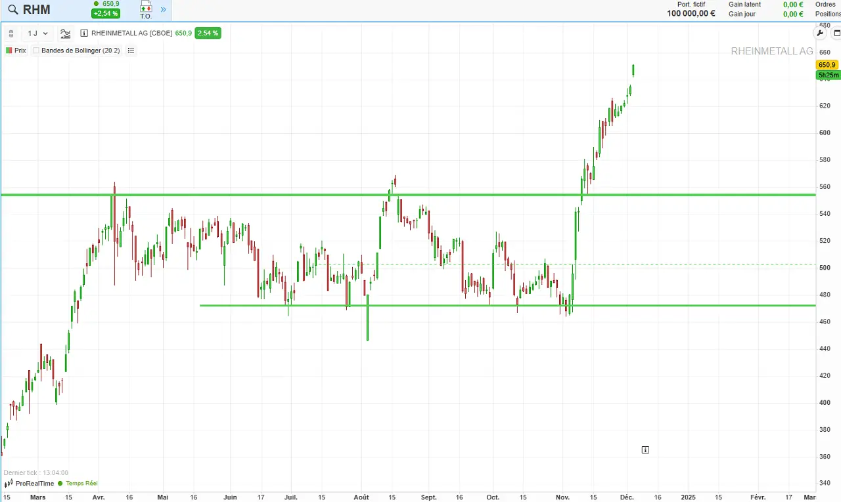Click the Port. fictif 100 000,00 € value
Image resolution: width=841 pixels, height=502 pixels.
click(691, 13)
